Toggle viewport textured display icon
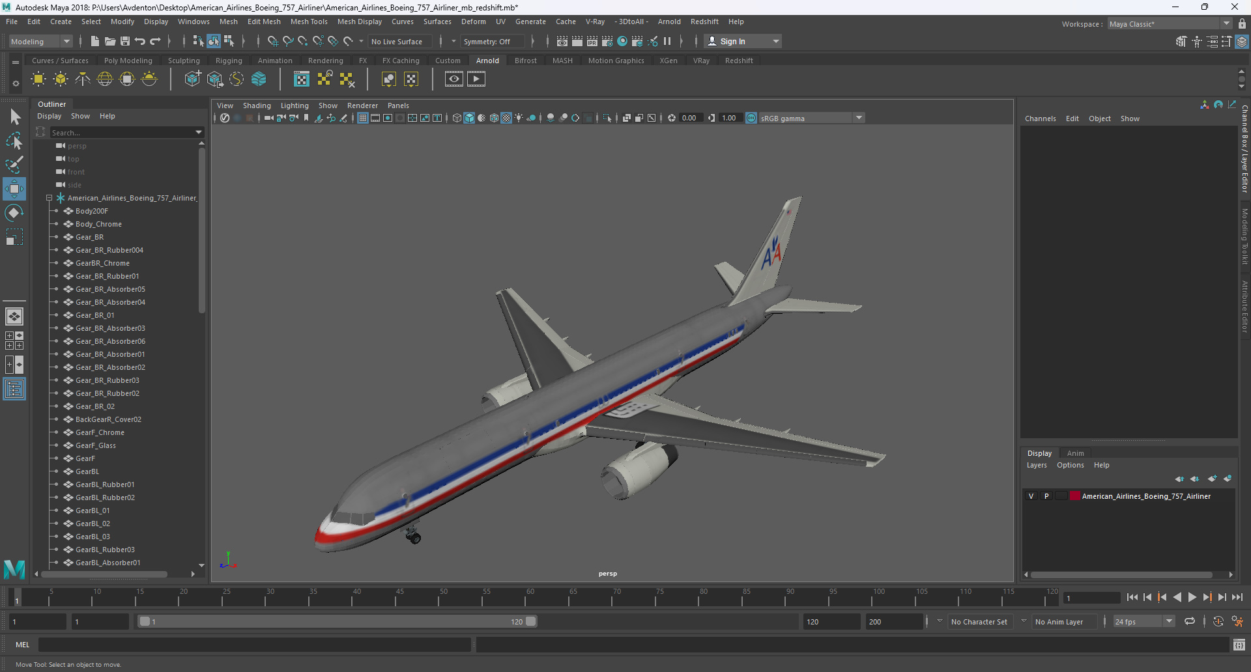1251x672 pixels. tap(506, 118)
